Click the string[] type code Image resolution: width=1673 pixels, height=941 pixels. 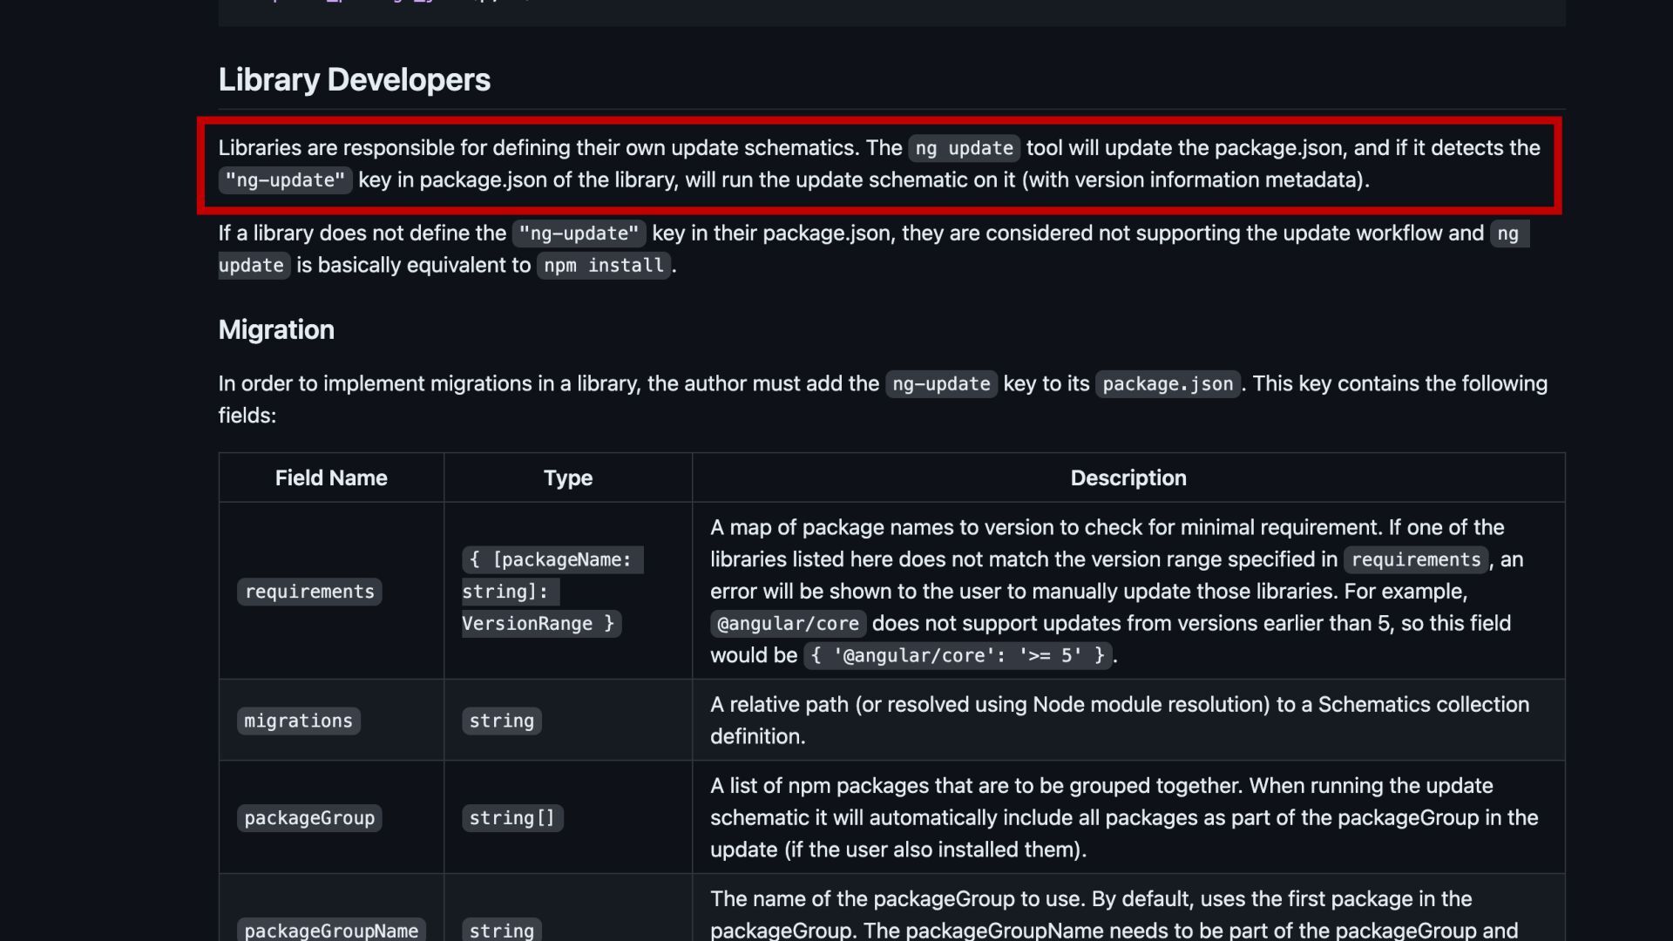(x=511, y=818)
